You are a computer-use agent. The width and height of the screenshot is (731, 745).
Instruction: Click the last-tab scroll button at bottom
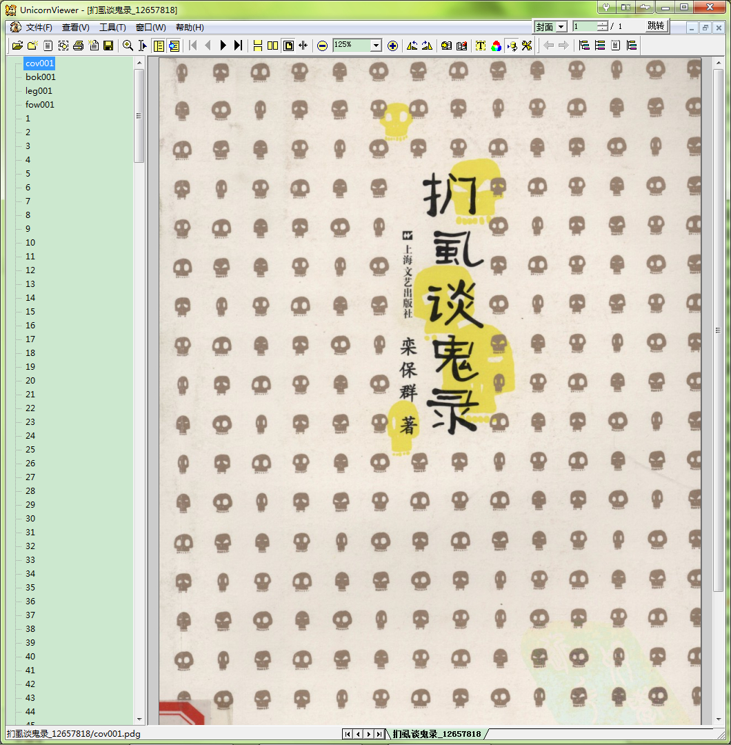pyautogui.click(x=379, y=734)
